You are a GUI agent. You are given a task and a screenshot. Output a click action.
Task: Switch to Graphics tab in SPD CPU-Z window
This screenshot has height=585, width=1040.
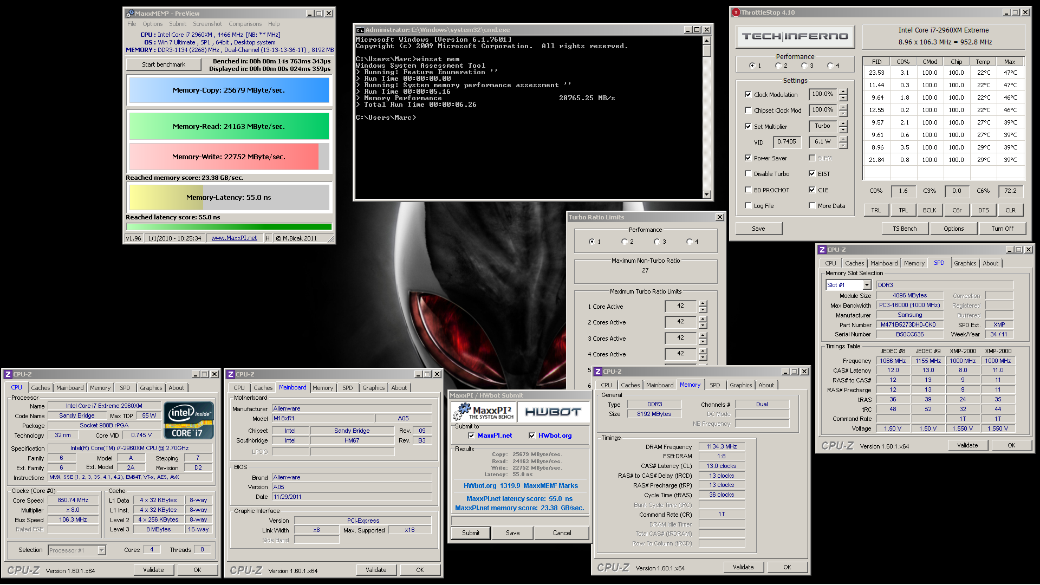[x=965, y=263]
